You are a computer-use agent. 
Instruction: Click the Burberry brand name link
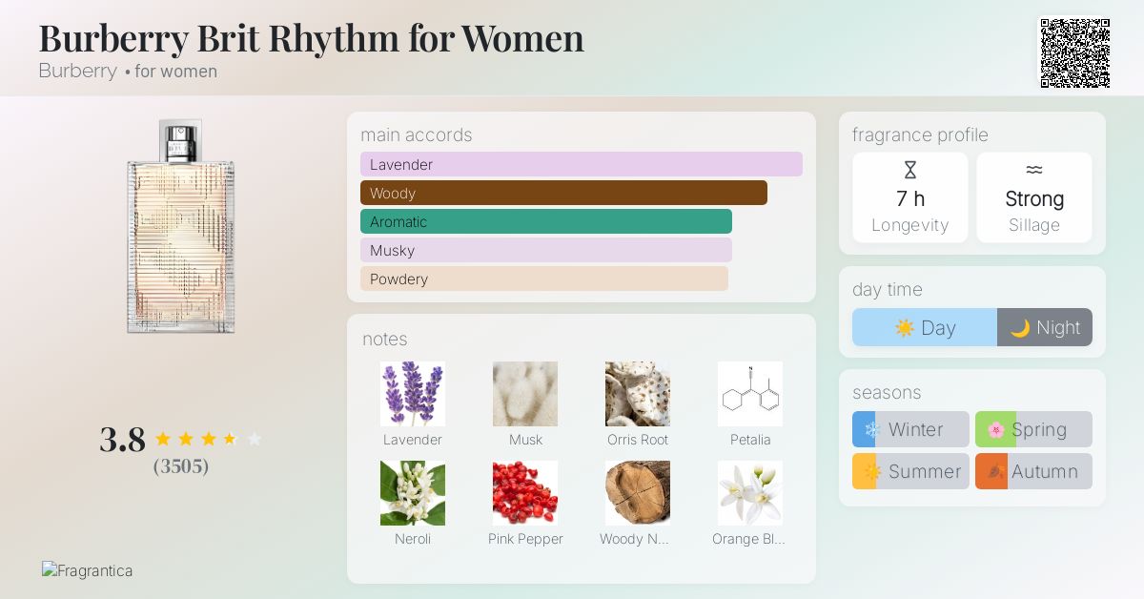(78, 72)
